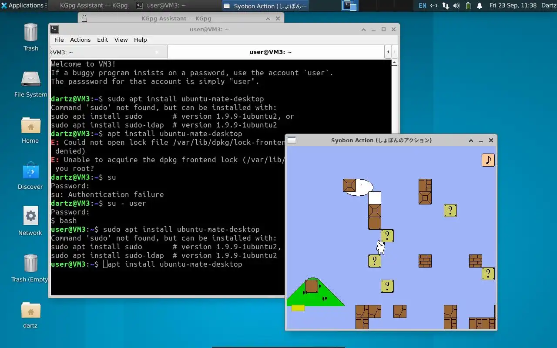Switch to user@VM3 terminal taskbar button
557x348 pixels.
(177, 6)
